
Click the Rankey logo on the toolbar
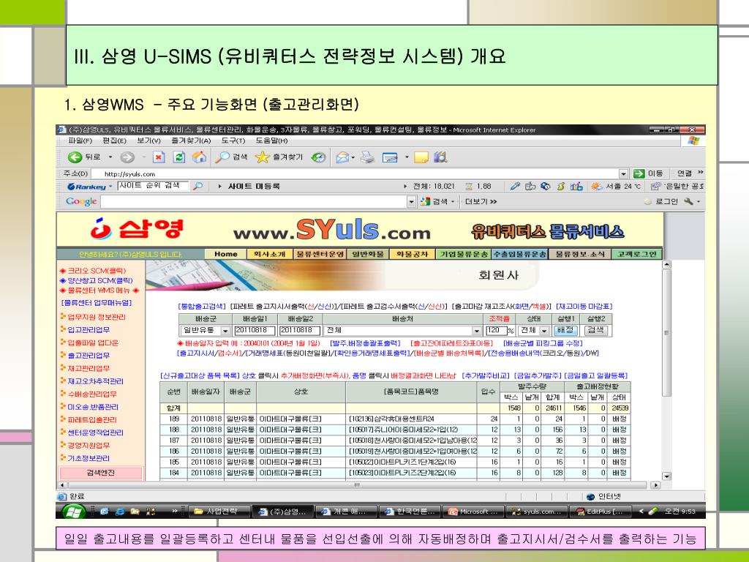(x=86, y=187)
